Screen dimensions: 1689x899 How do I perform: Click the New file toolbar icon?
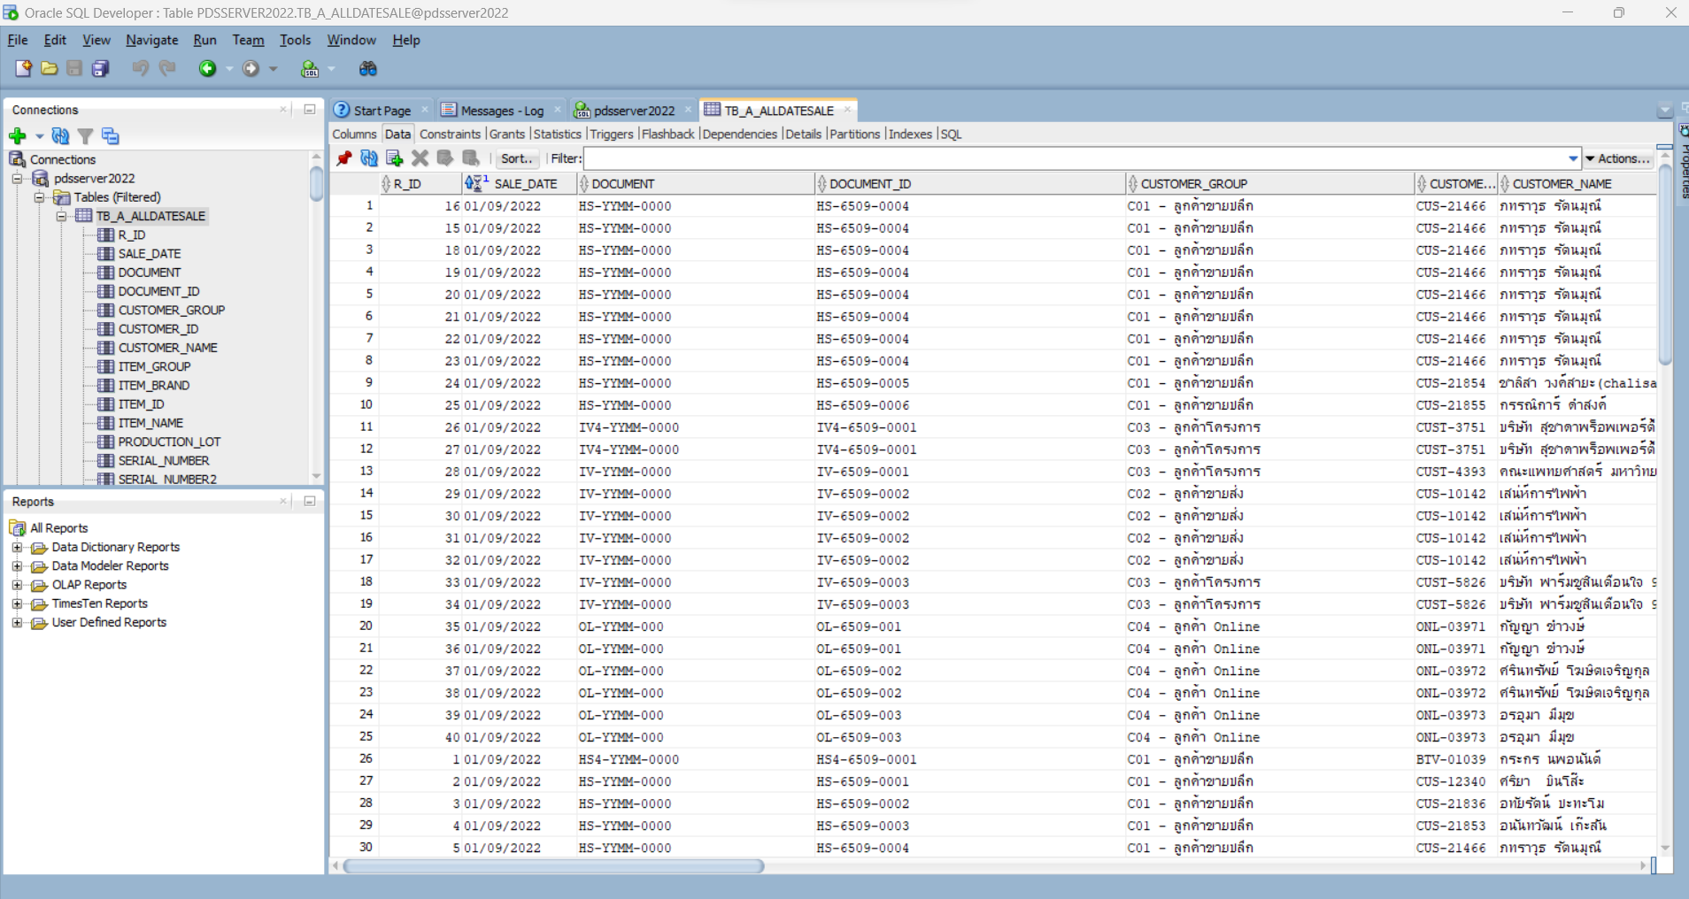(23, 68)
